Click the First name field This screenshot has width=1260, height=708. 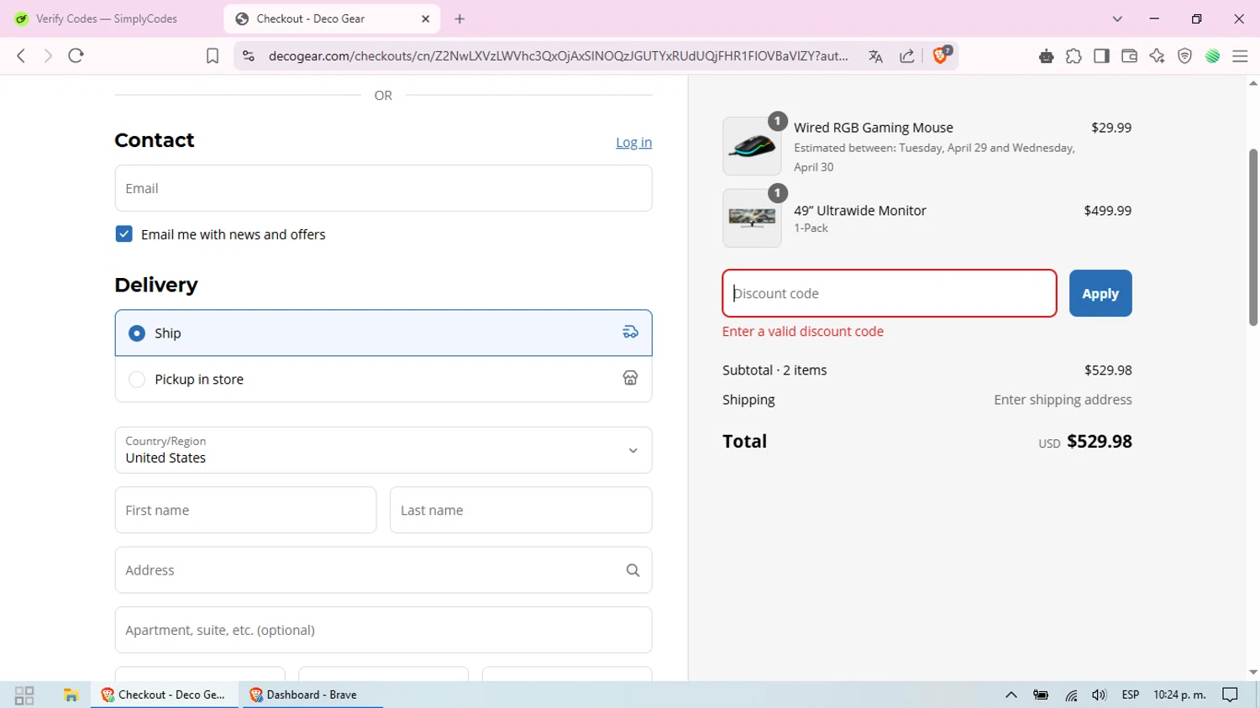(x=245, y=510)
